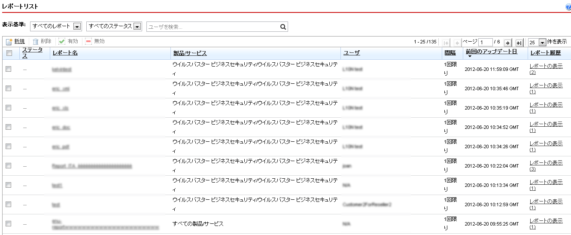
Task: Click the 無効 disable button
Action: tap(95, 42)
